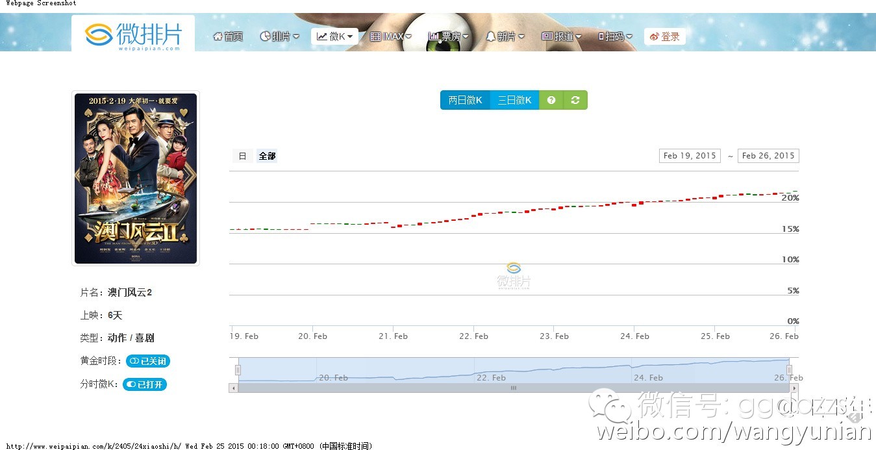Click the green question mark help icon
This screenshot has height=450, width=876.
click(551, 100)
